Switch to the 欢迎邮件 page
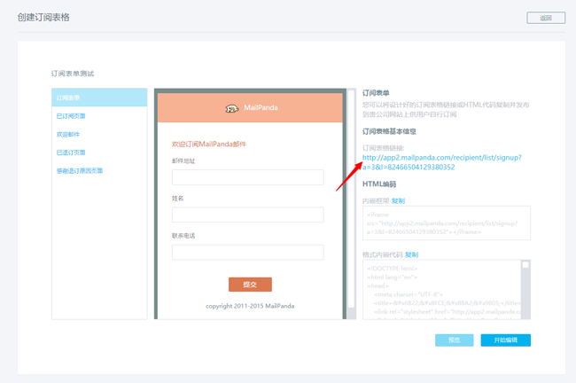 coord(68,134)
